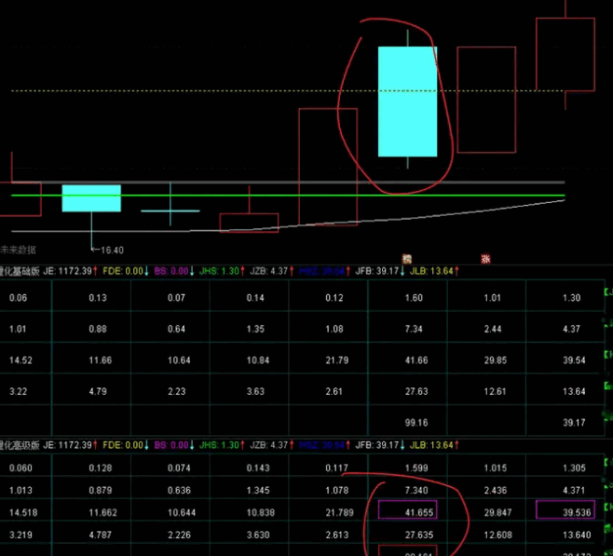This screenshot has height=556, width=613.
Task: Click the 14.518 cell in advanced table
Action: coord(23,512)
